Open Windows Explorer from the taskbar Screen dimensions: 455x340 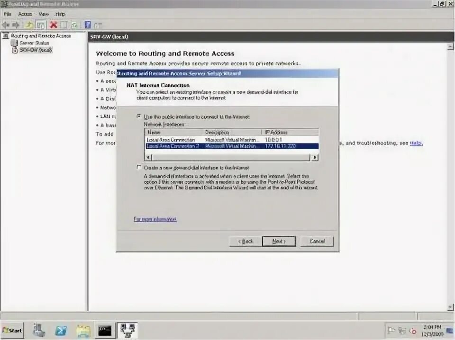[83, 331]
